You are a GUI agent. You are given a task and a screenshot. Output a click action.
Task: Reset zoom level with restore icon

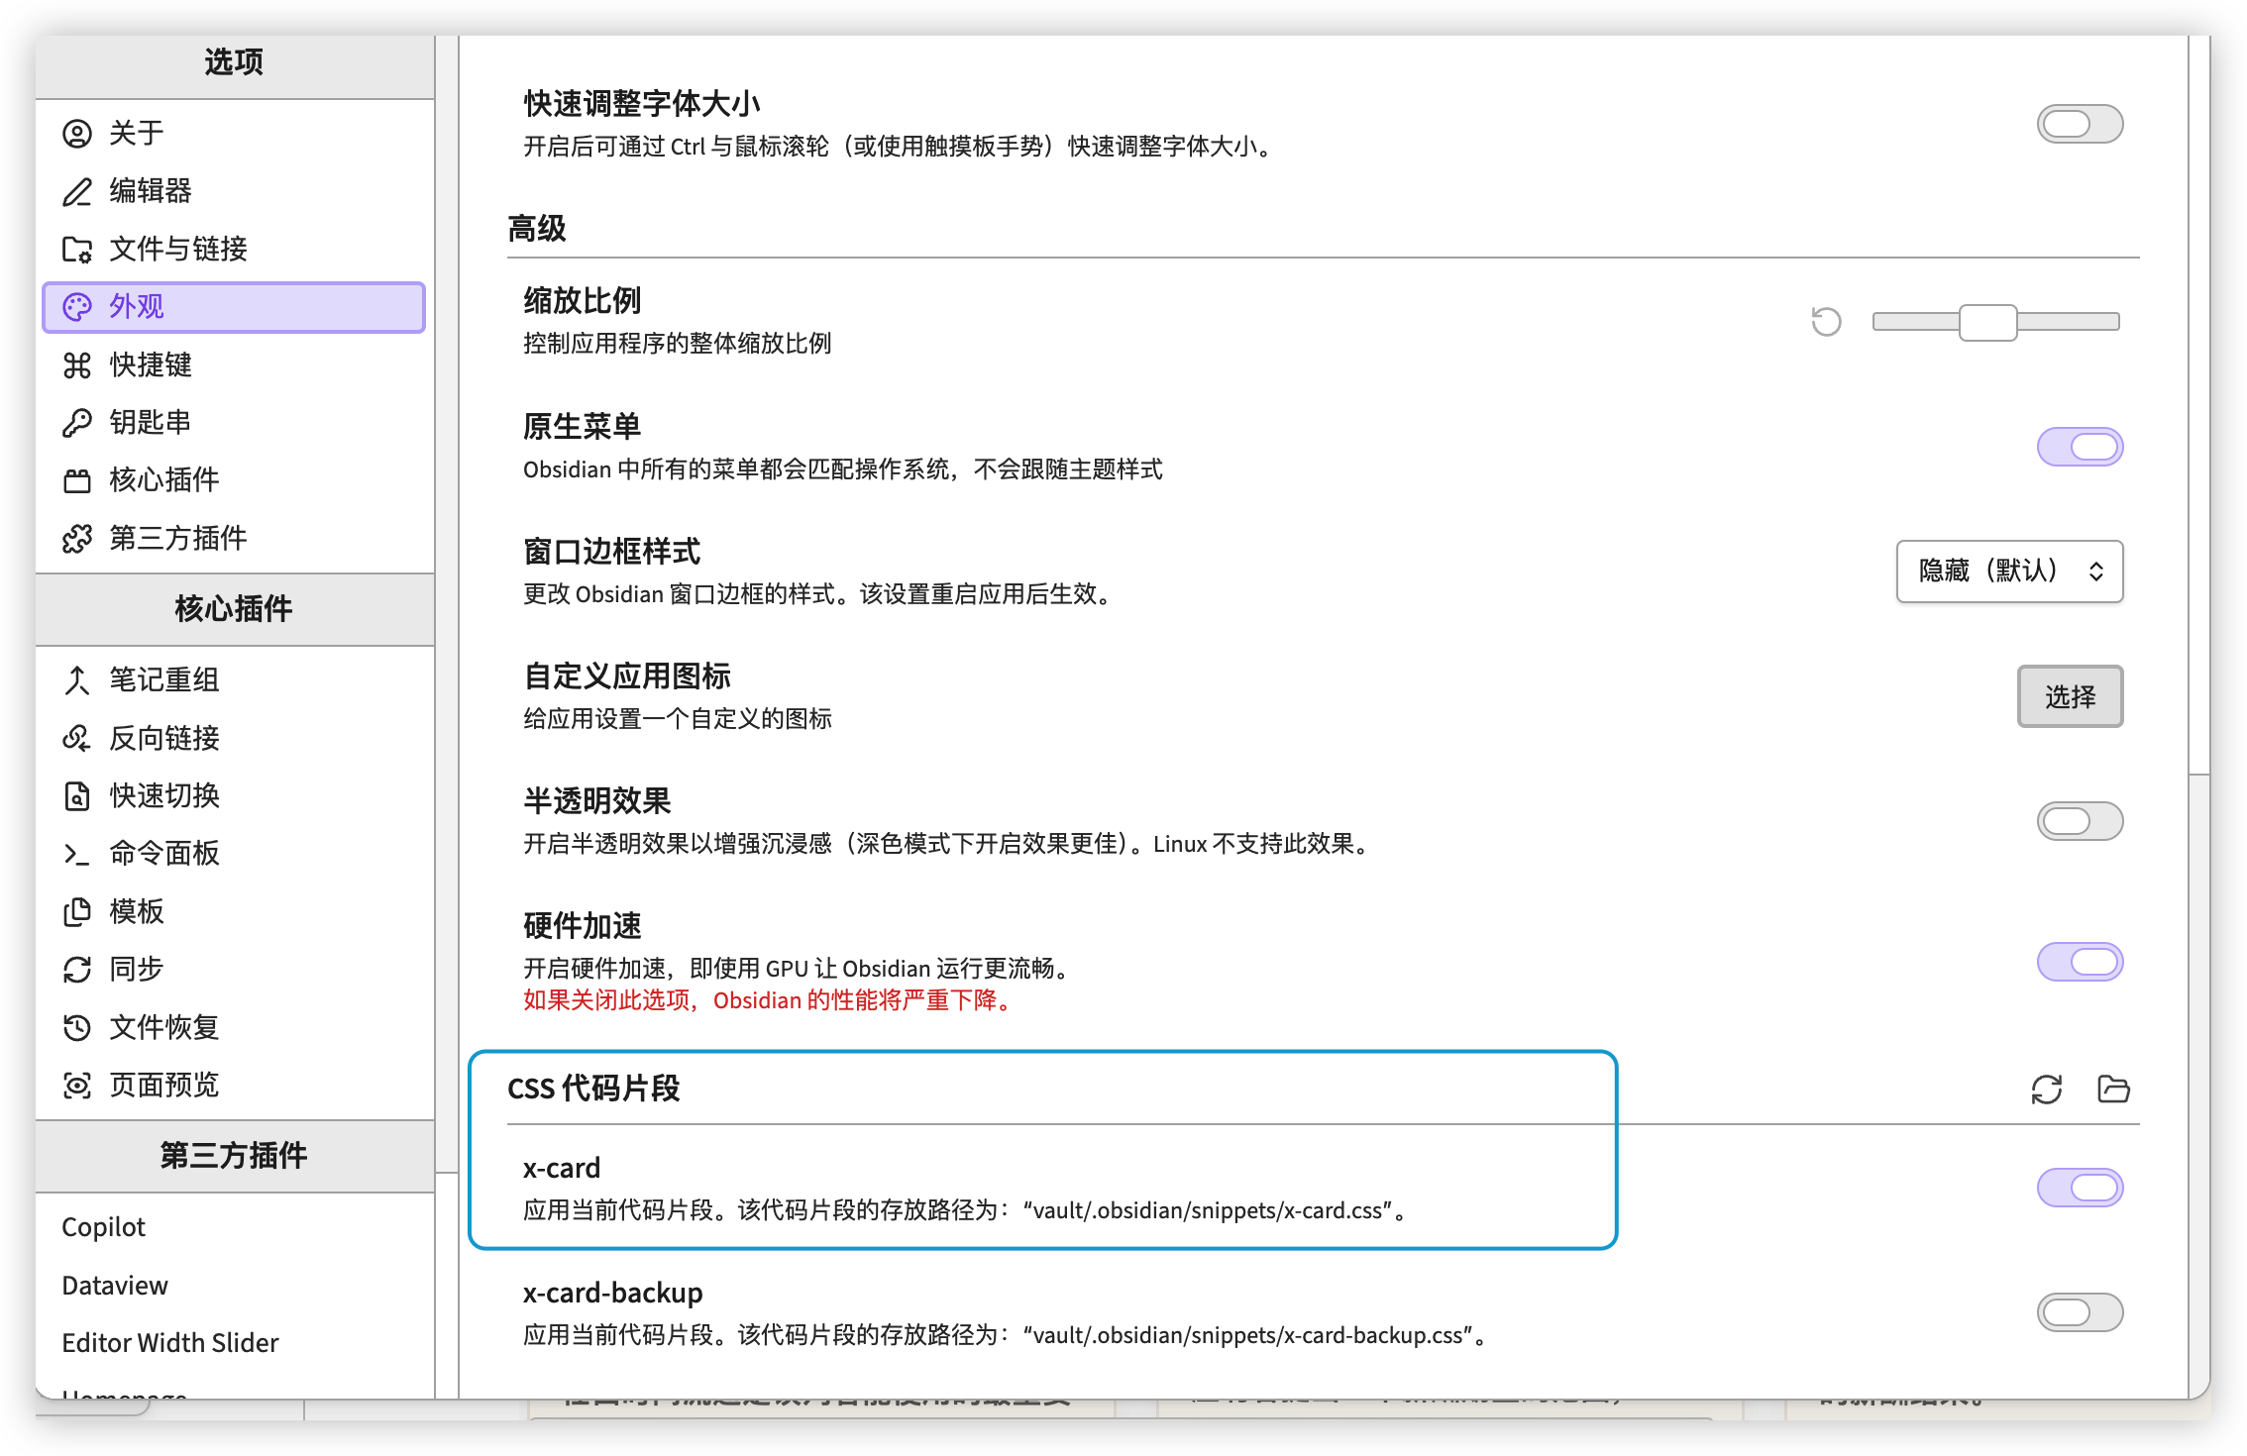tap(1826, 322)
